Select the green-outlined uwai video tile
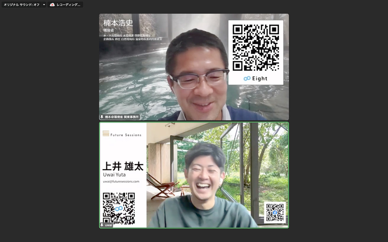Image resolution: width=388 pixels, height=242 pixels. 194,175
